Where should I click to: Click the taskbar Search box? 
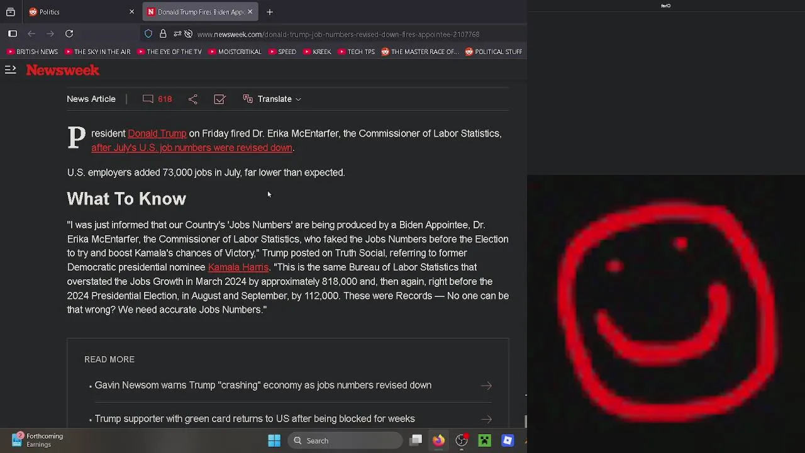345,440
